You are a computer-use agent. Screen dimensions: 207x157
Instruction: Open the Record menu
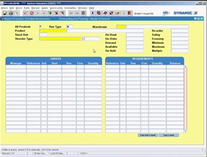(x=35, y=8)
